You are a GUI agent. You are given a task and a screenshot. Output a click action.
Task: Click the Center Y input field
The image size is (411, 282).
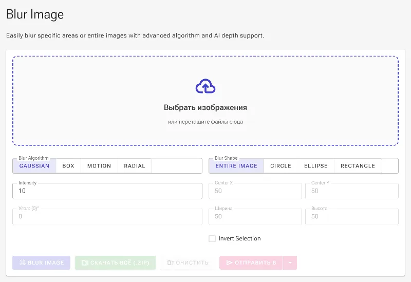click(x=352, y=191)
